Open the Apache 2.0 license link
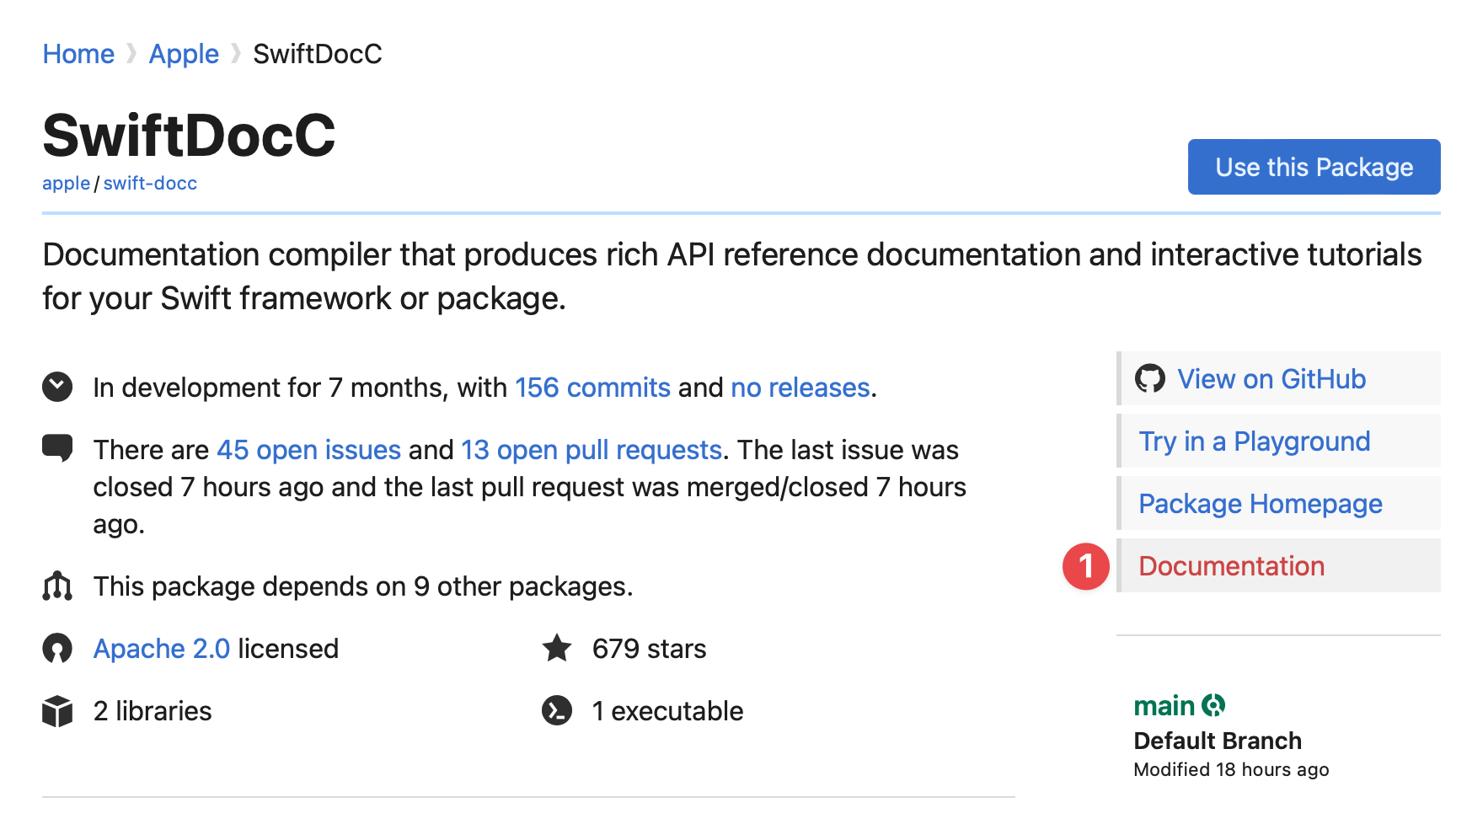Screen dimensions: 1483x840 tap(162, 649)
